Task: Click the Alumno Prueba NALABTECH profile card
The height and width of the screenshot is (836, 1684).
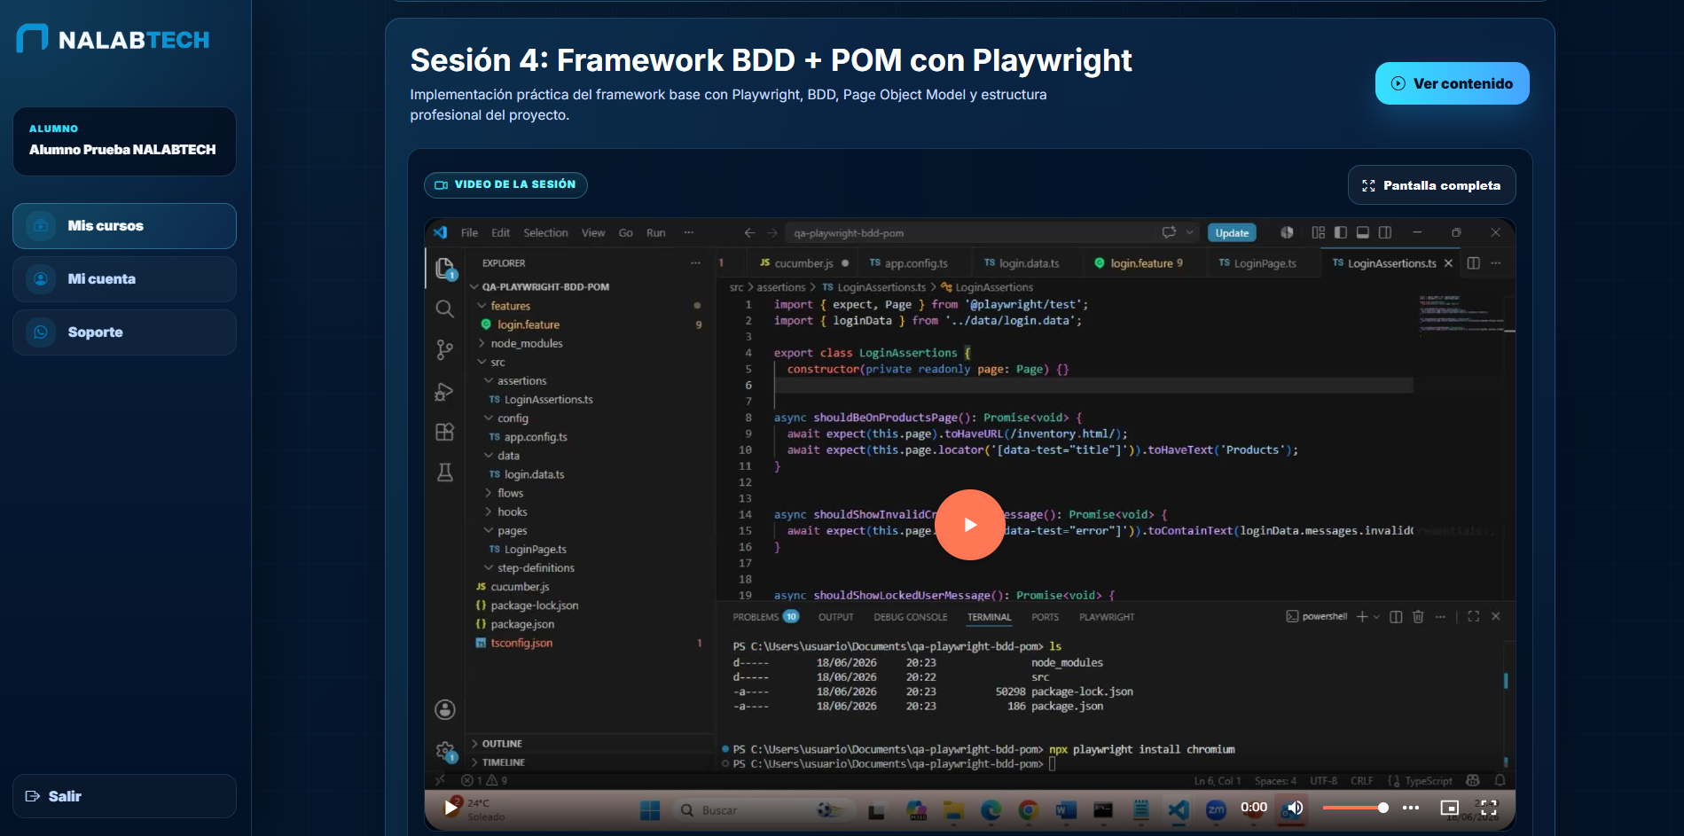Action: (124, 141)
